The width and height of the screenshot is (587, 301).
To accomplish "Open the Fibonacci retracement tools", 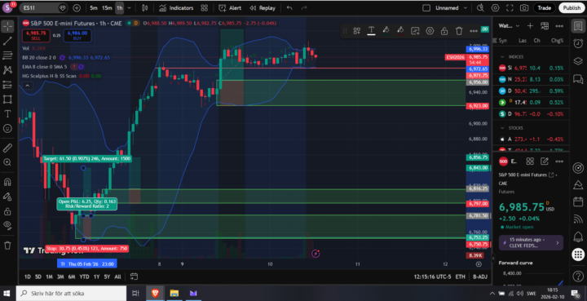I will tap(7, 55).
